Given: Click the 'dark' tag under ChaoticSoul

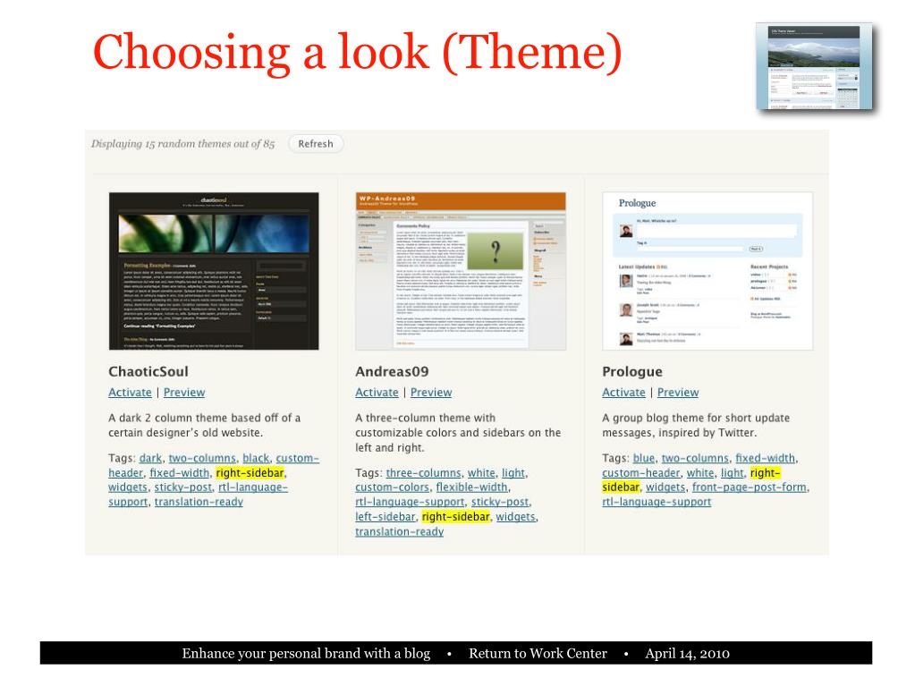Looking at the screenshot, I should pos(150,459).
